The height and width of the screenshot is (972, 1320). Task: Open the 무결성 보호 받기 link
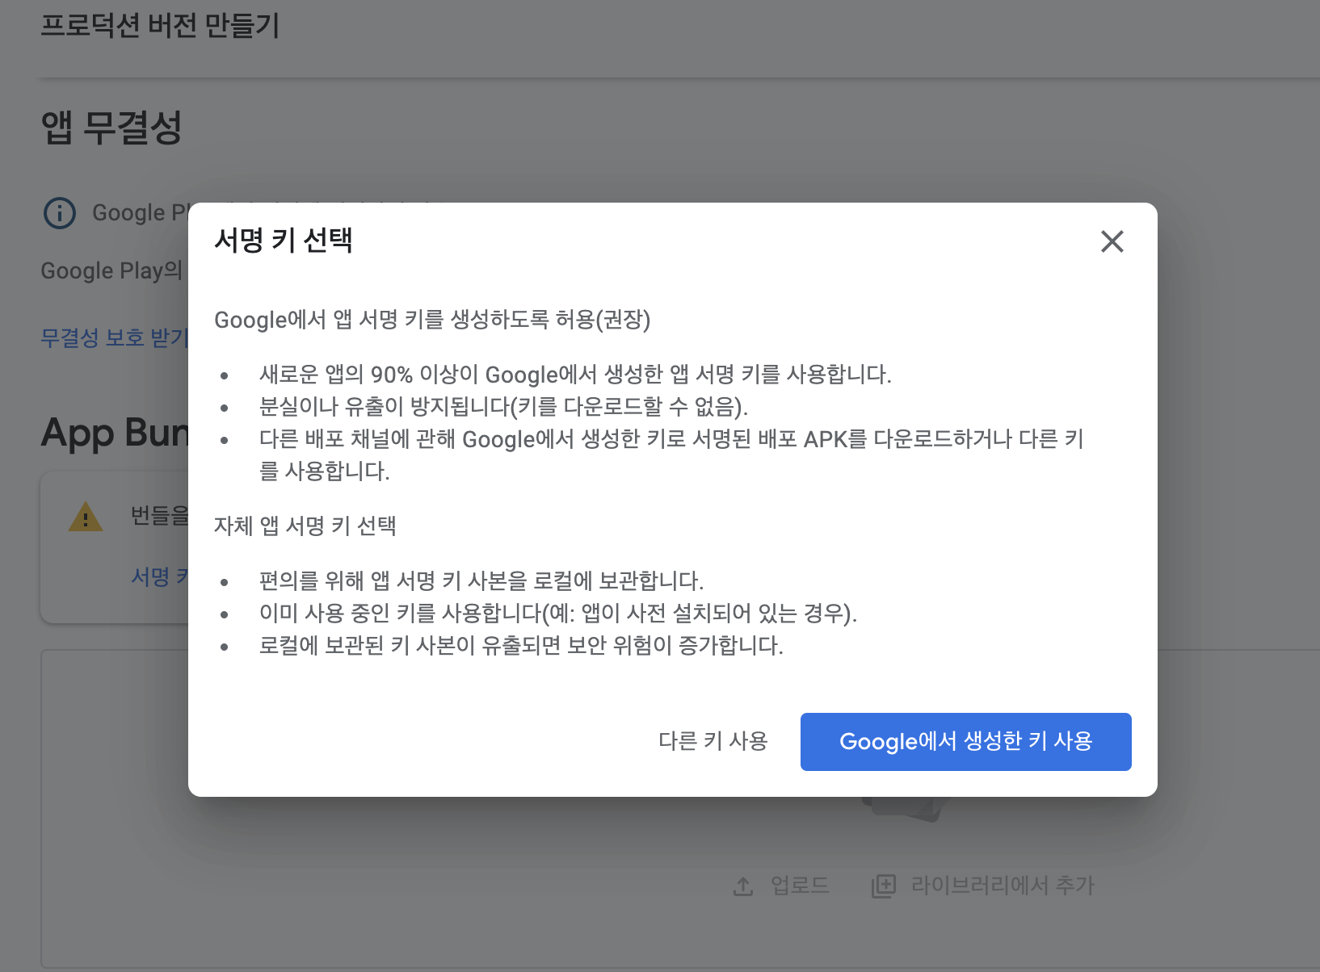pos(114,337)
